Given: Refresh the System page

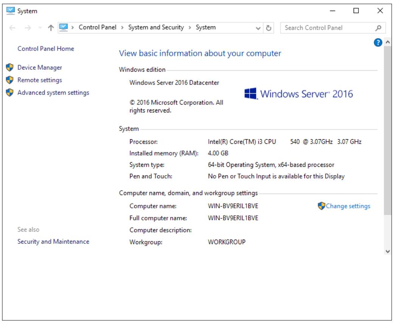Looking at the screenshot, I should pos(268,28).
